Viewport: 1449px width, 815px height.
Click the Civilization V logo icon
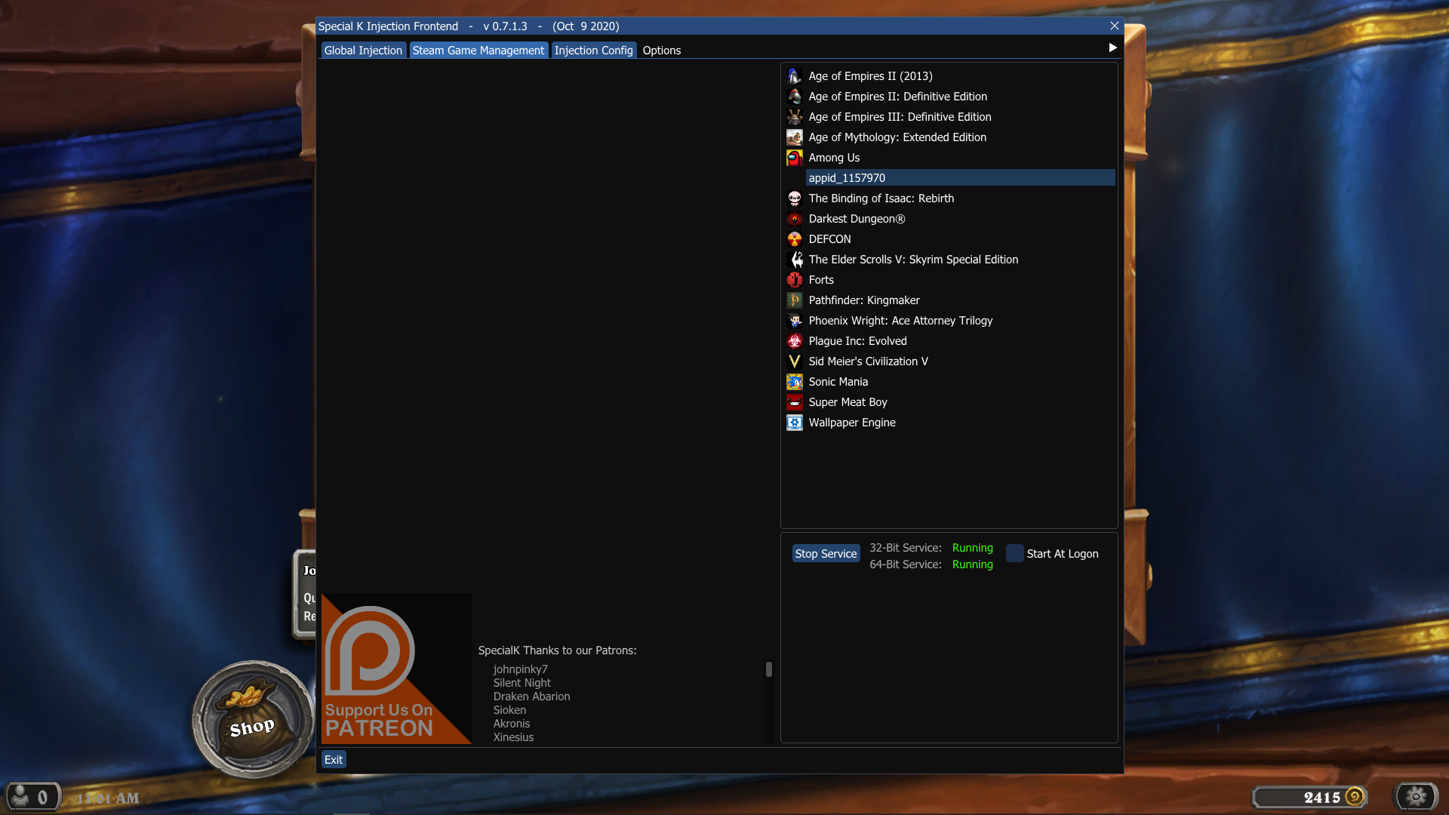794,361
